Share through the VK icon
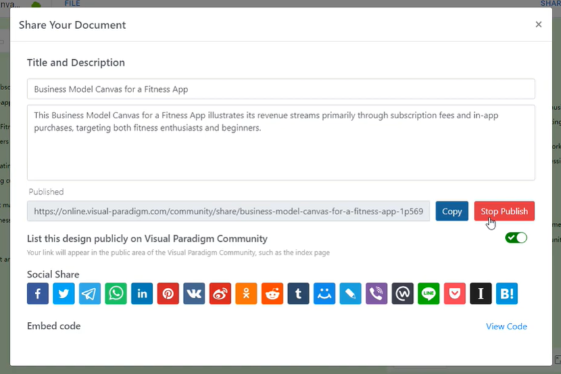 tap(194, 293)
